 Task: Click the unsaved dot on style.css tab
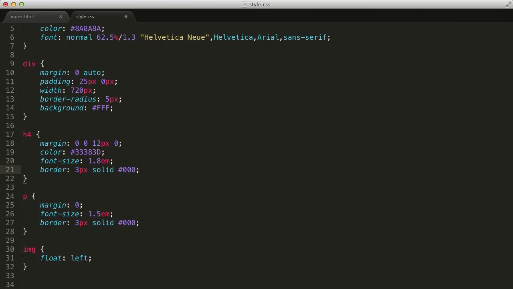click(x=126, y=16)
